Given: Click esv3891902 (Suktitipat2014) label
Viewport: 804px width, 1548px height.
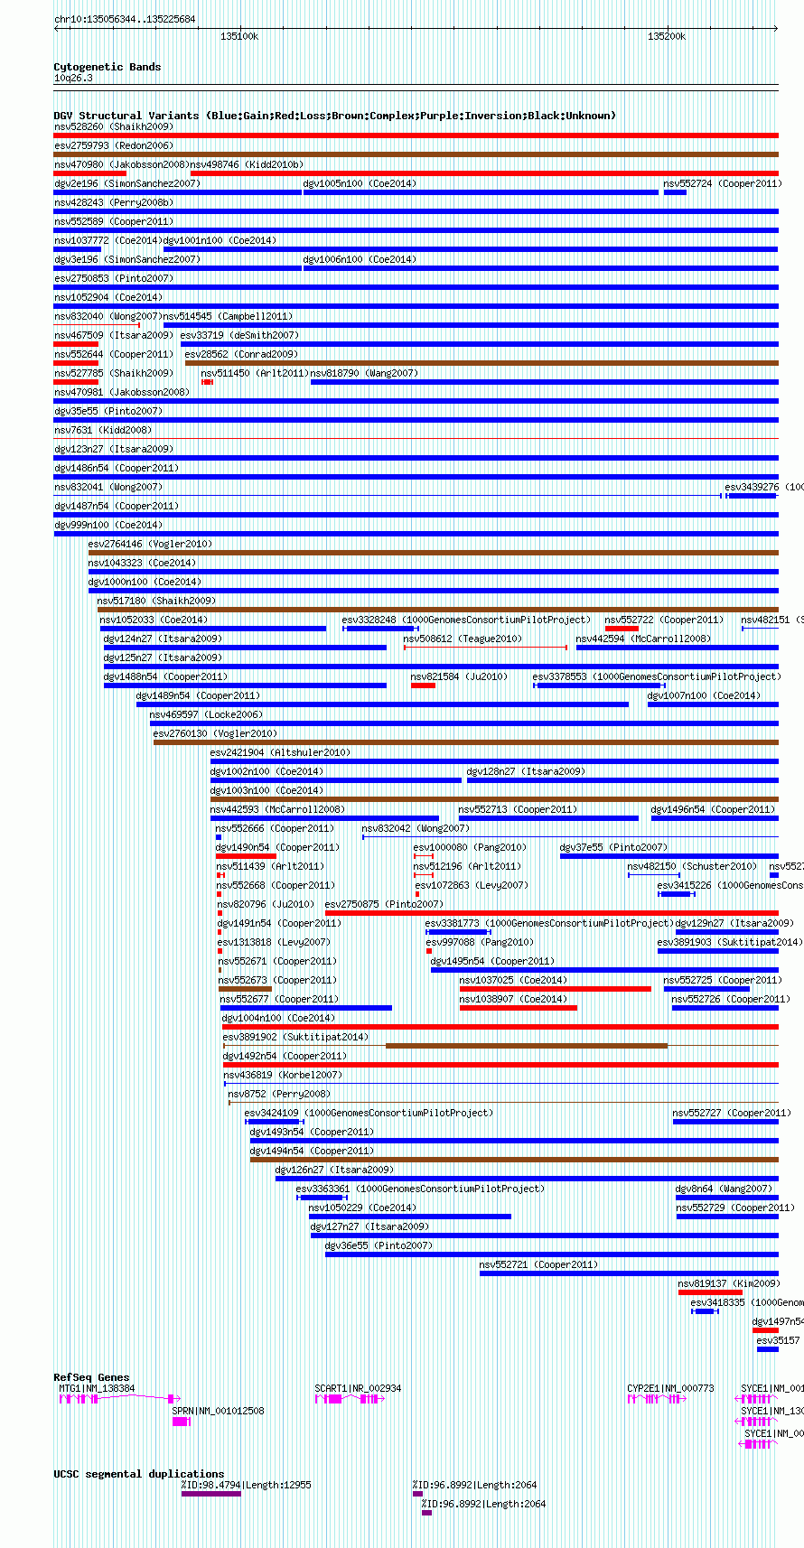Looking at the screenshot, I should pos(295,1037).
